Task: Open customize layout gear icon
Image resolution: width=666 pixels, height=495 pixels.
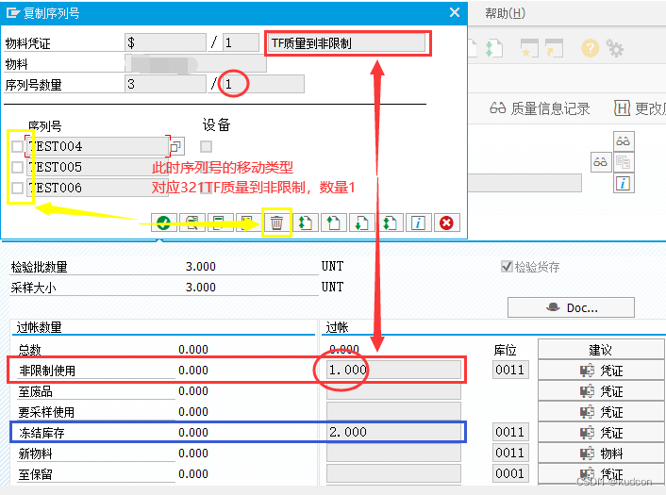Action: pyautogui.click(x=615, y=48)
